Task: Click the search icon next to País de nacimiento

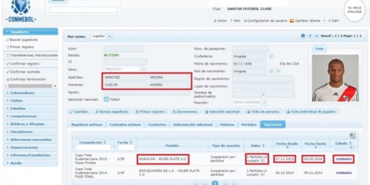Action: click(x=271, y=71)
